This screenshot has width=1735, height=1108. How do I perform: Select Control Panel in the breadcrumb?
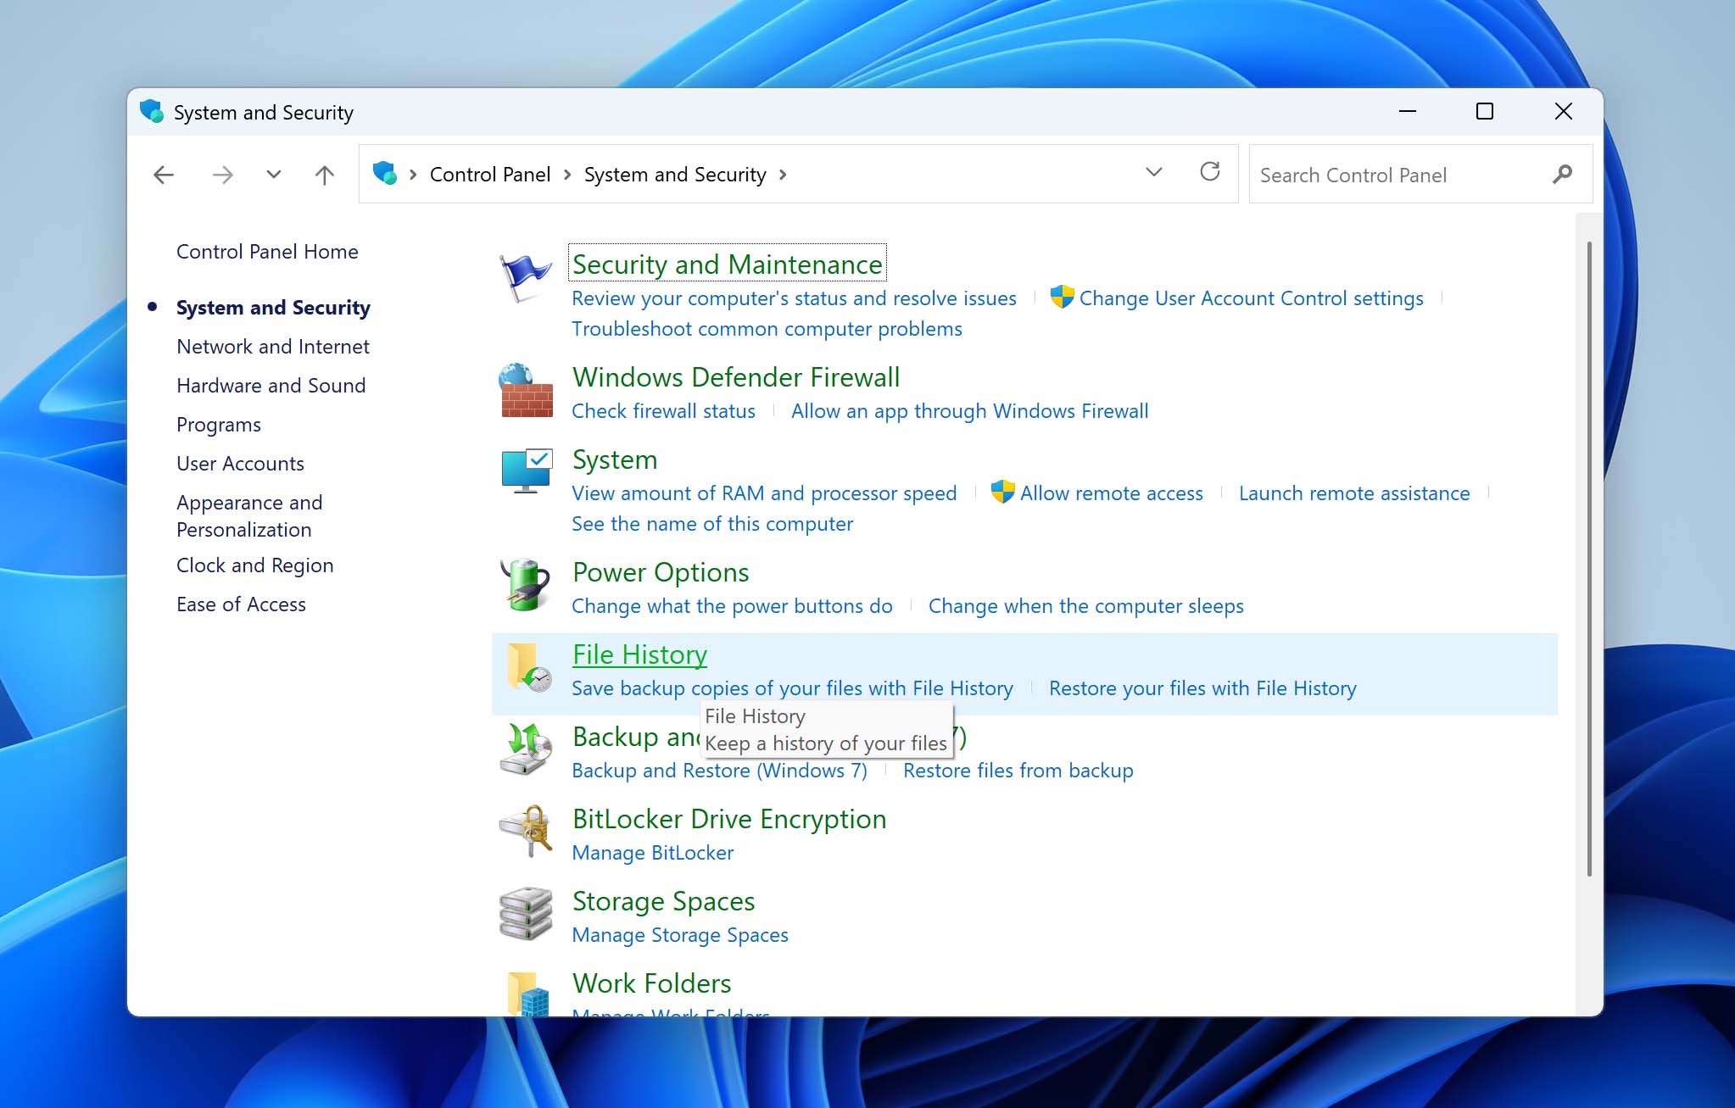click(x=490, y=175)
